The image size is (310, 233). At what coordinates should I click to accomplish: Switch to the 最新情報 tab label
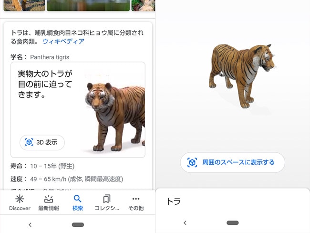coord(49,208)
